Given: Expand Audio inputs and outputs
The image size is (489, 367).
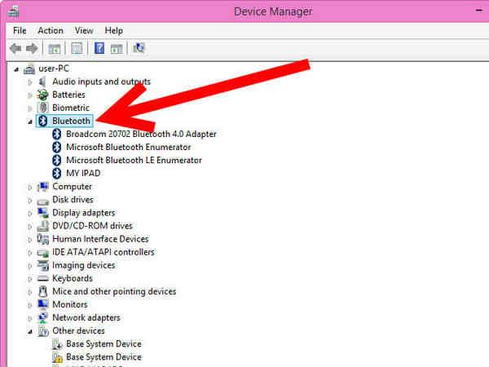Looking at the screenshot, I should pos(31,82).
